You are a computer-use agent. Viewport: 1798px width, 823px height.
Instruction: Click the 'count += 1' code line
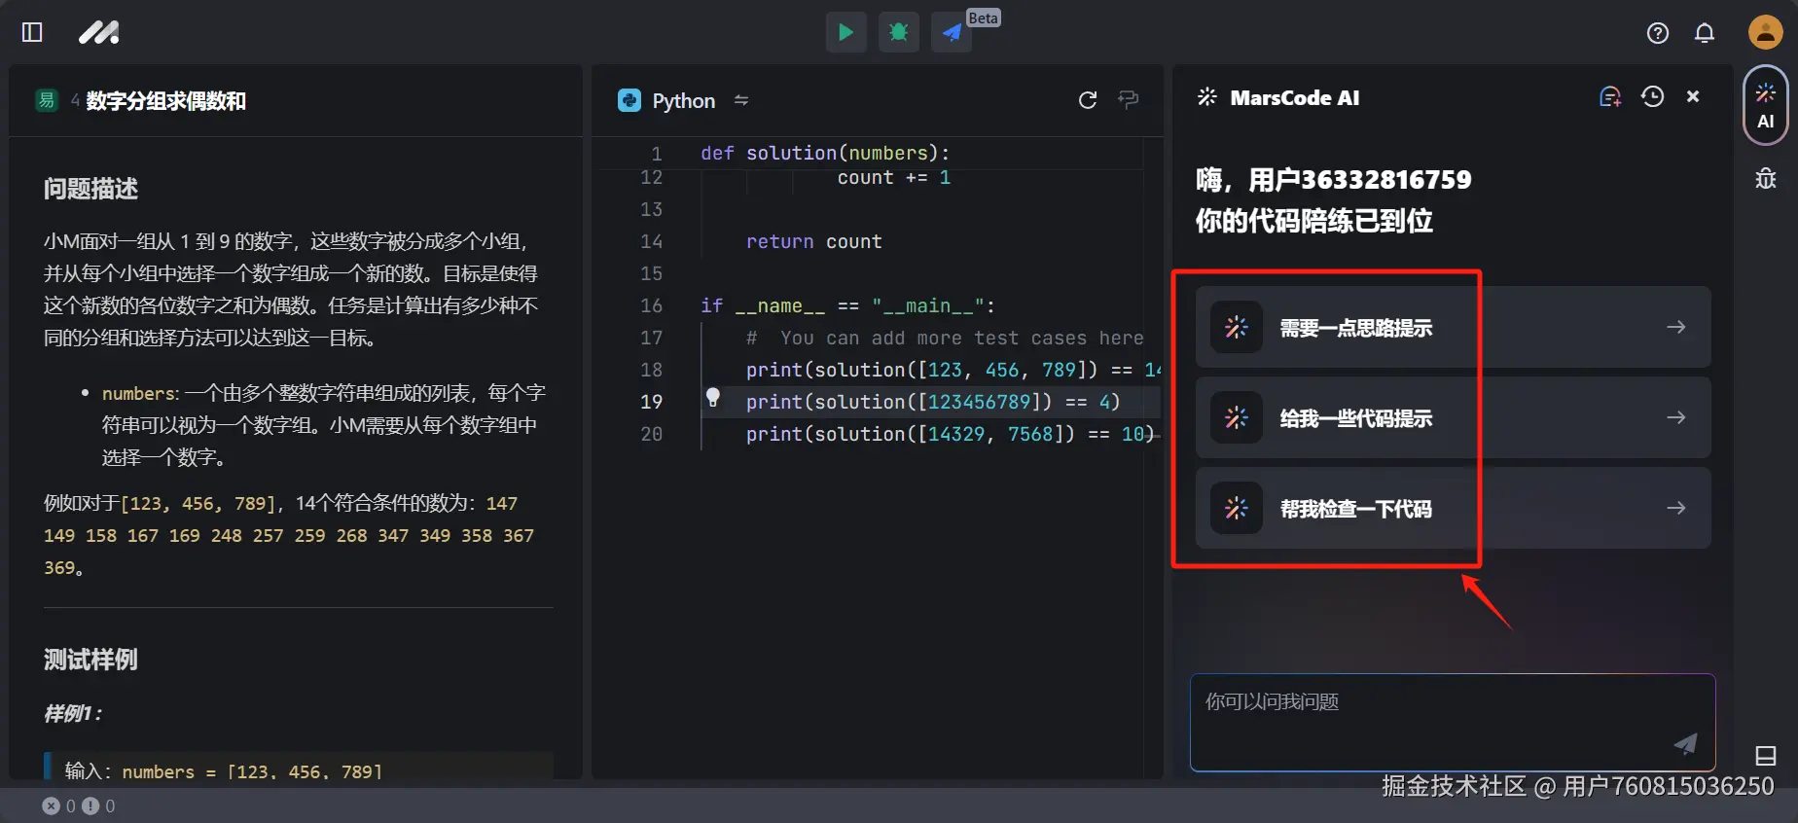[x=893, y=177]
